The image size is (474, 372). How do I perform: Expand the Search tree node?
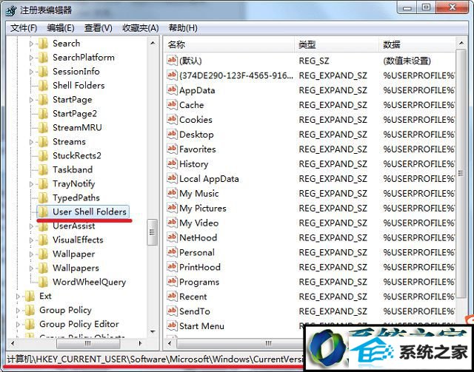(x=31, y=44)
